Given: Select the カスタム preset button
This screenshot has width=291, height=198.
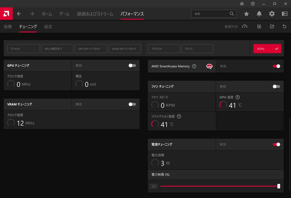Looking at the screenshot, I should [267, 48].
